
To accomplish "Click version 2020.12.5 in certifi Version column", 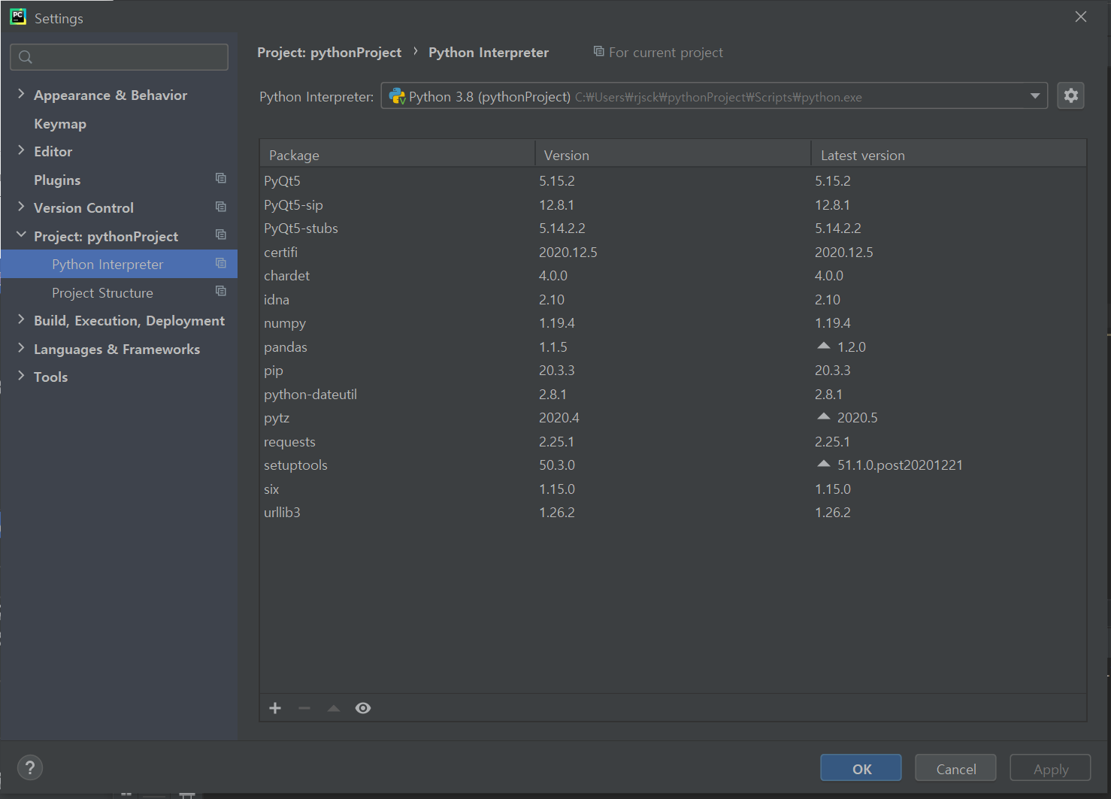I will pyautogui.click(x=568, y=253).
